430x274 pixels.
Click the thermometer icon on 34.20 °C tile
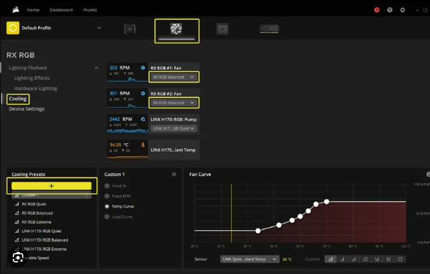click(x=143, y=145)
